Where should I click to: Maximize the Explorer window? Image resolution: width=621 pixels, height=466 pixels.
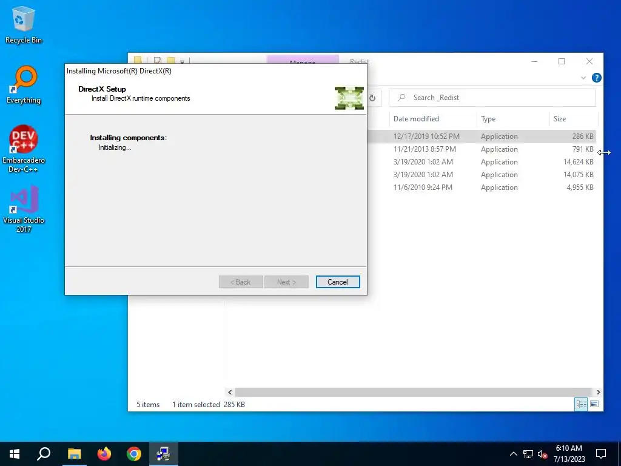[x=561, y=61]
